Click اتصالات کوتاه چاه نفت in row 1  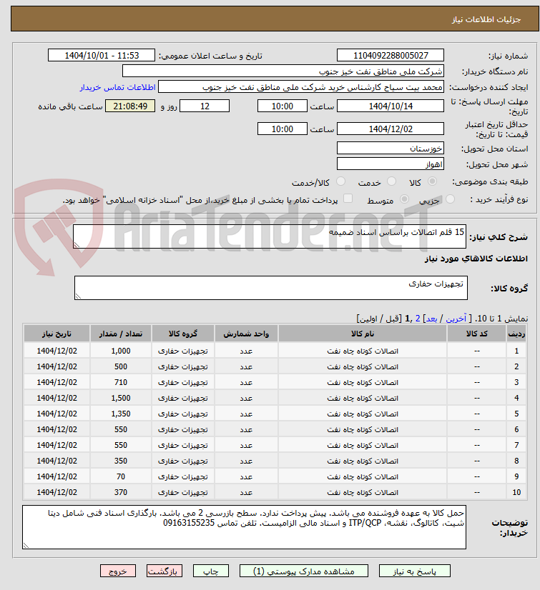tap(363, 351)
